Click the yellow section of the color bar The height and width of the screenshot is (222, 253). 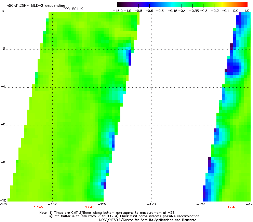222,4
